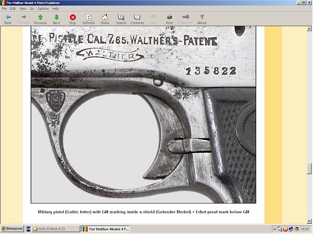Click the greyed Copy icon
Viewport: 313px width, 234px height.
click(x=153, y=19)
